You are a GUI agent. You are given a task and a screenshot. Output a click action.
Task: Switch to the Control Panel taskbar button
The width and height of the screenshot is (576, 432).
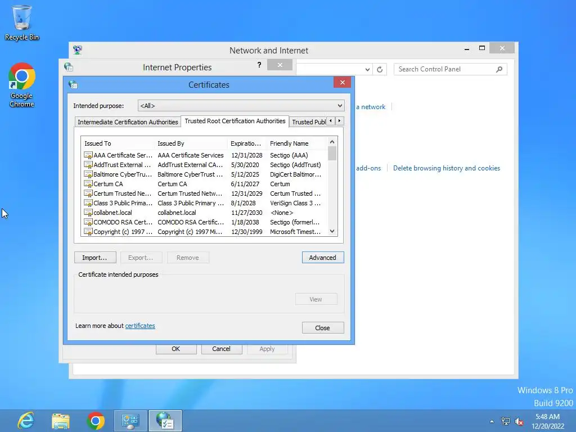point(130,421)
